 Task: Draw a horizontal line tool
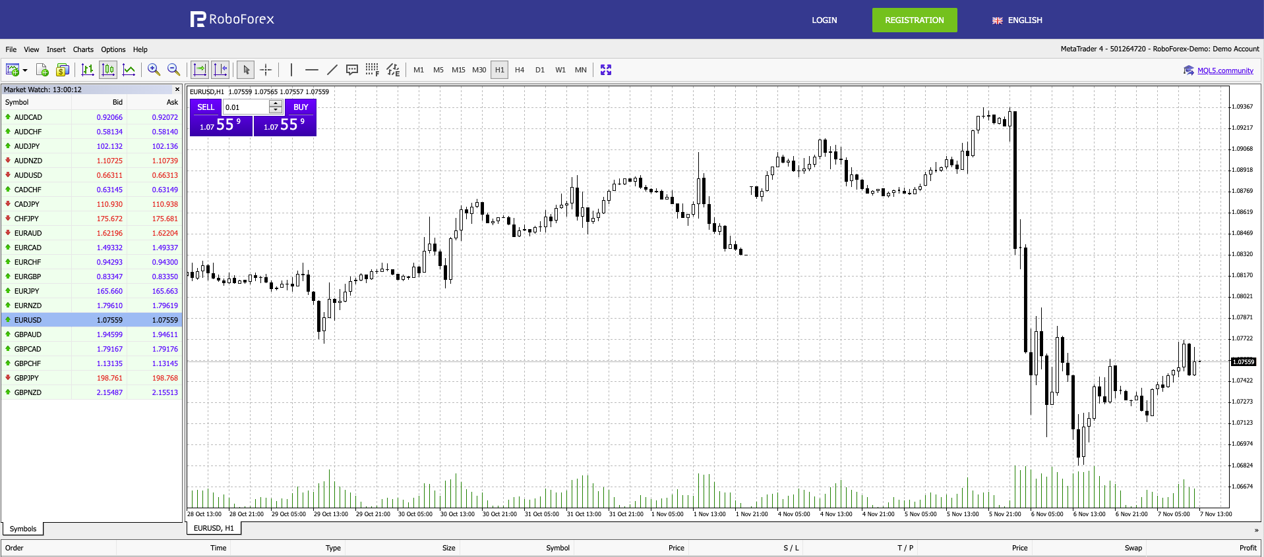point(312,70)
